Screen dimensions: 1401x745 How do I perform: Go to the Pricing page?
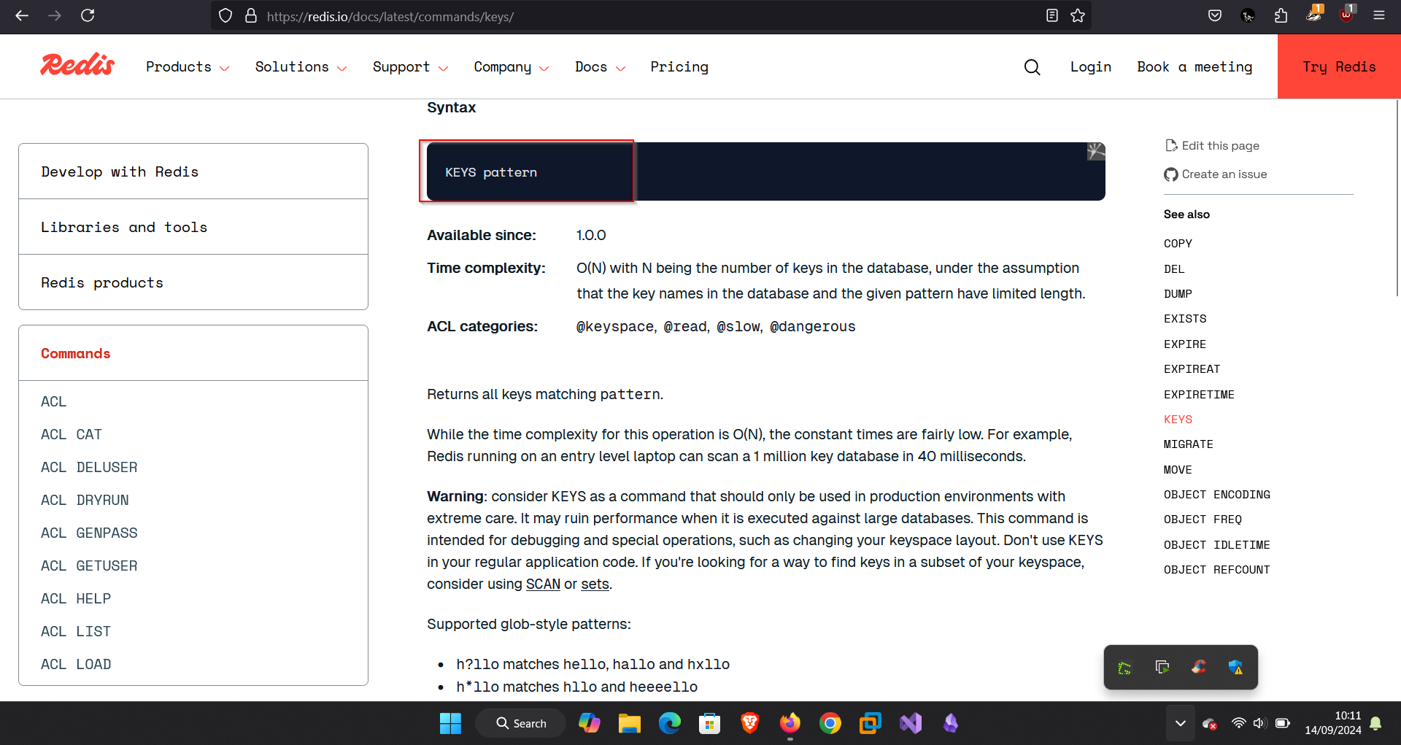pos(679,67)
